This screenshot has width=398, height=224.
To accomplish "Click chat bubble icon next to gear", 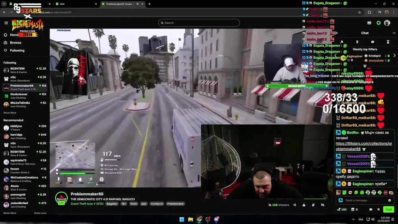I will pyautogui.click(x=371, y=209).
